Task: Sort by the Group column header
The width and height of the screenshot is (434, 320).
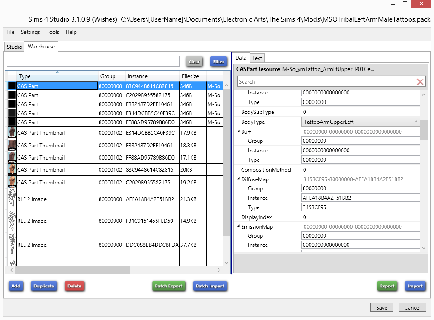Action: click(111, 76)
